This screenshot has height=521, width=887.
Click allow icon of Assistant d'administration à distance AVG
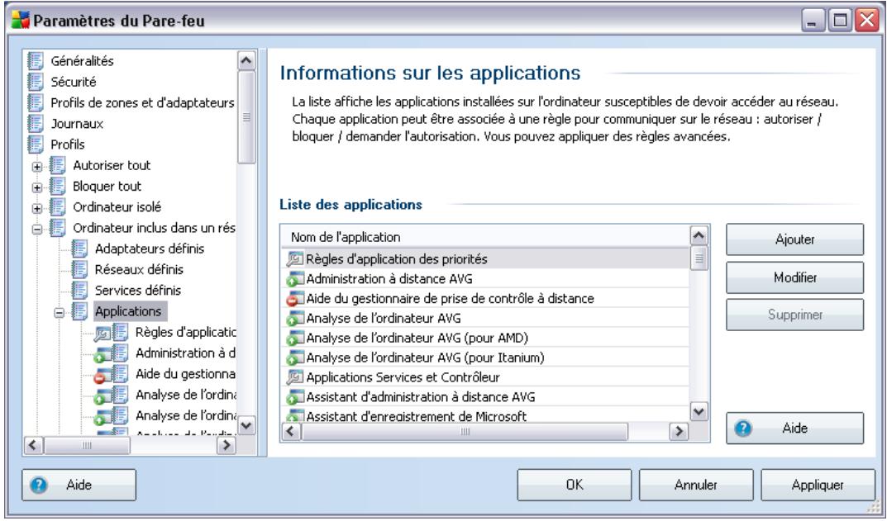tap(295, 396)
